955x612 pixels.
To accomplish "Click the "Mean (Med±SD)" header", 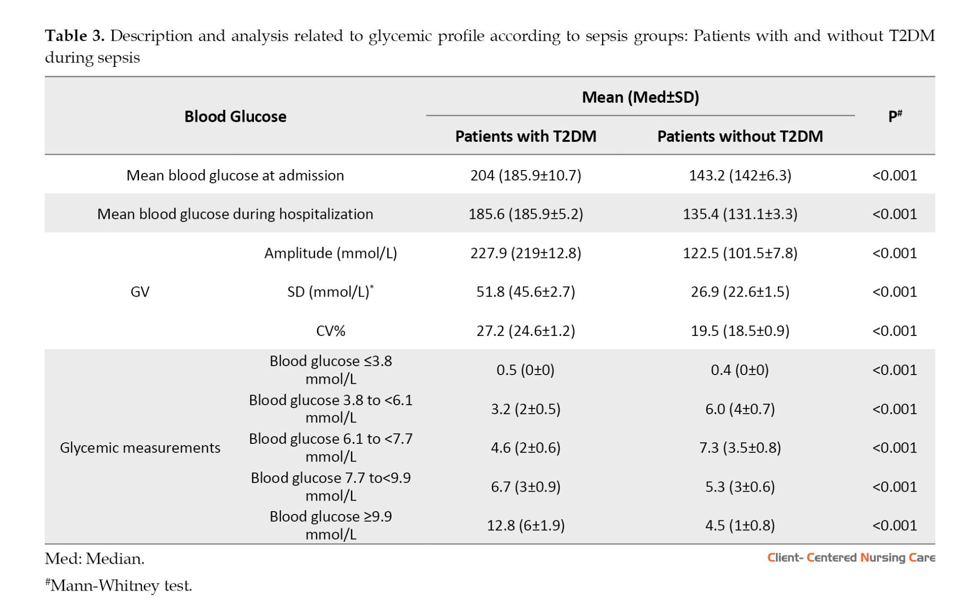I will point(640,97).
